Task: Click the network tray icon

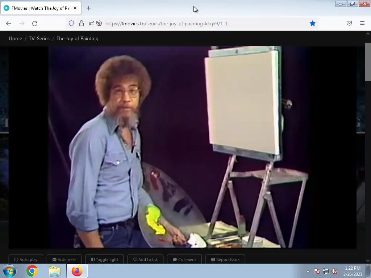Action: 326,271
